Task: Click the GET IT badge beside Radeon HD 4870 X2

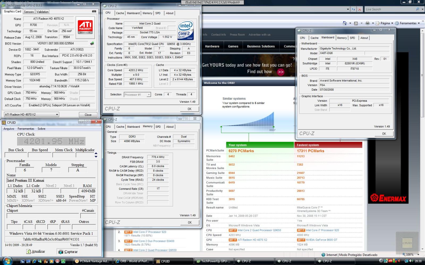Action: coord(232,240)
